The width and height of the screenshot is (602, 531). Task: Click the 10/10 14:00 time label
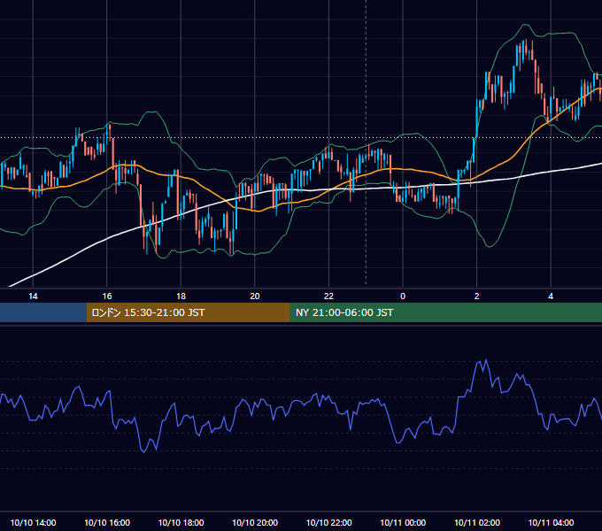(x=33, y=522)
